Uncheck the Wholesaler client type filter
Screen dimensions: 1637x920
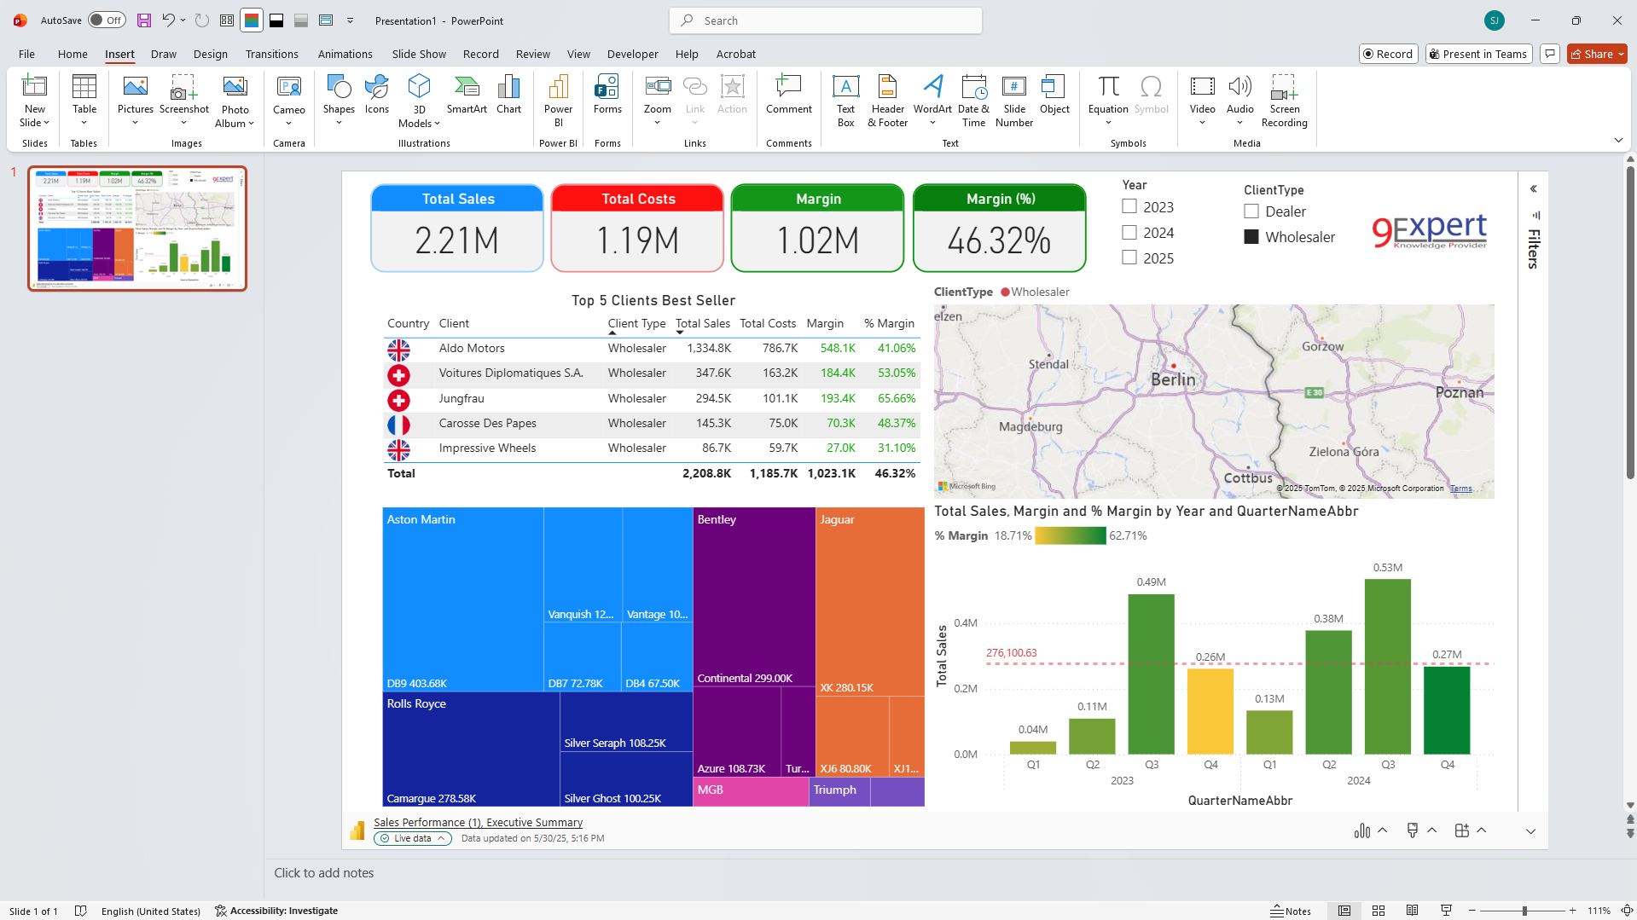coord(1252,236)
